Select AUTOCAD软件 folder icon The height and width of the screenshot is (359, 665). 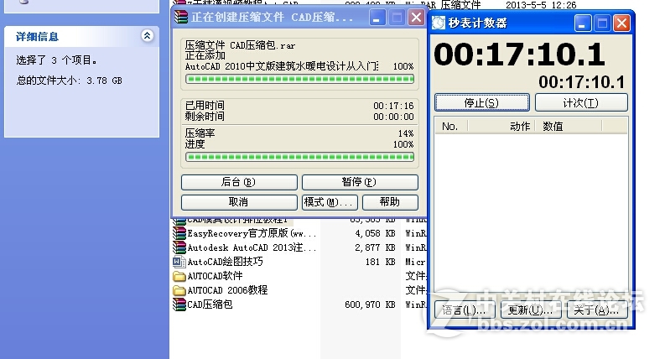179,276
